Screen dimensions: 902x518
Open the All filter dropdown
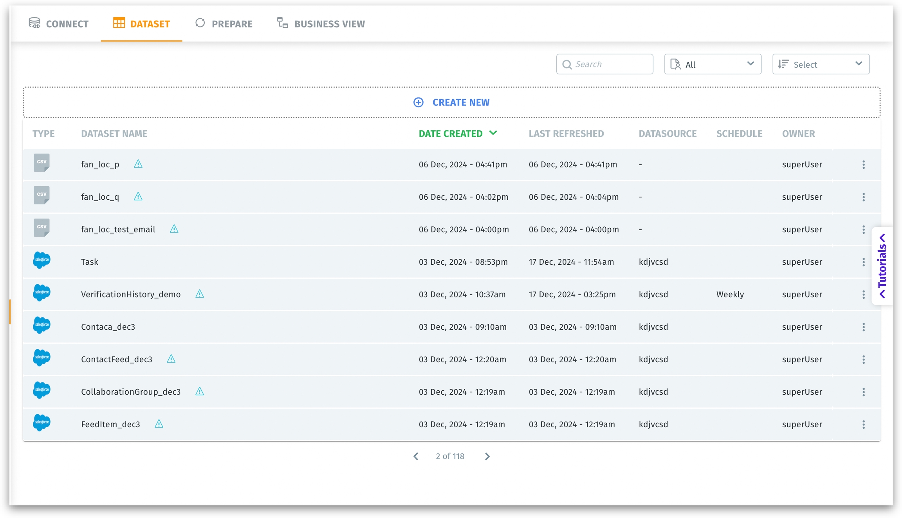pyautogui.click(x=712, y=64)
